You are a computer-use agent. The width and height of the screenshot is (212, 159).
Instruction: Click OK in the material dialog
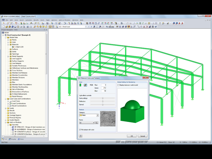click(132, 136)
